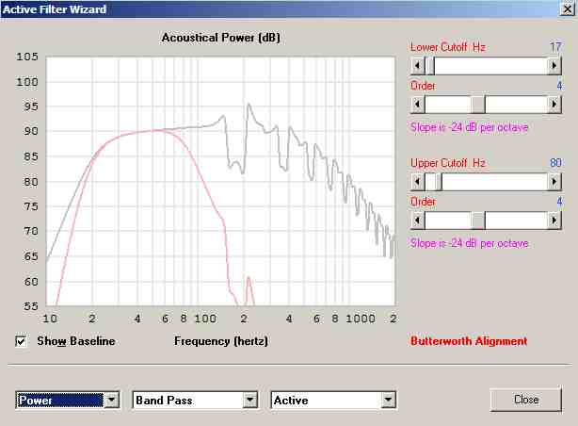578x426 pixels.
Task: Decrease Lower Cutoff with left arrow
Action: pyautogui.click(x=417, y=66)
